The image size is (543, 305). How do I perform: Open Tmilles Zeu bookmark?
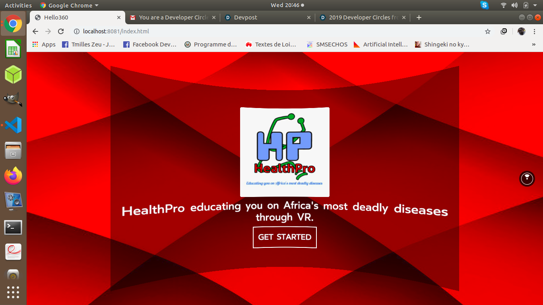tap(89, 44)
